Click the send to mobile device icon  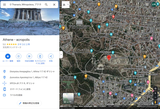coord(40,56)
